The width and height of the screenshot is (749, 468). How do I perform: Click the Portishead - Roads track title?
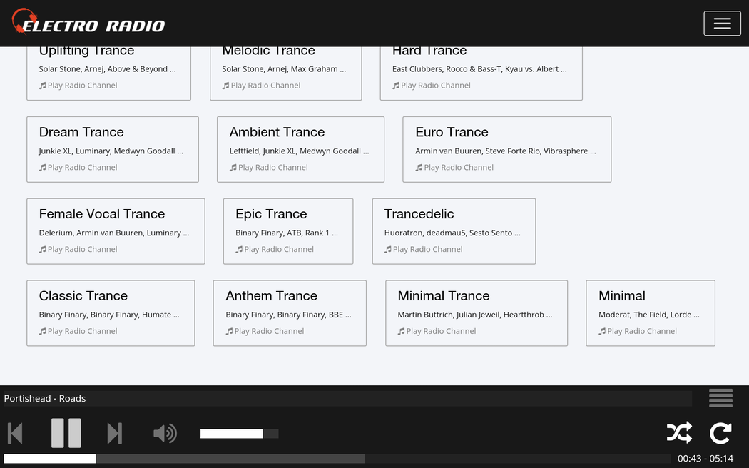45,399
